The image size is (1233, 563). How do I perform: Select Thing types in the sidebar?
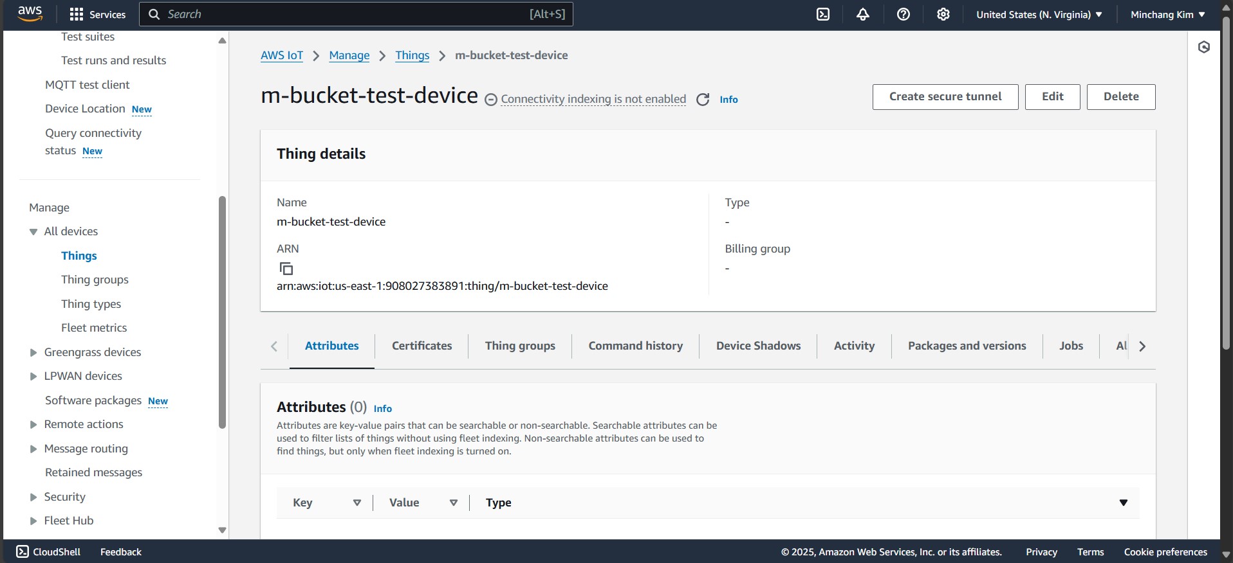pyautogui.click(x=91, y=304)
